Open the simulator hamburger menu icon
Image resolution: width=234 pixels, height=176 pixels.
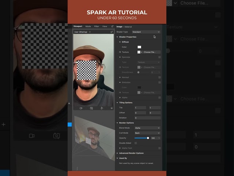112,108
